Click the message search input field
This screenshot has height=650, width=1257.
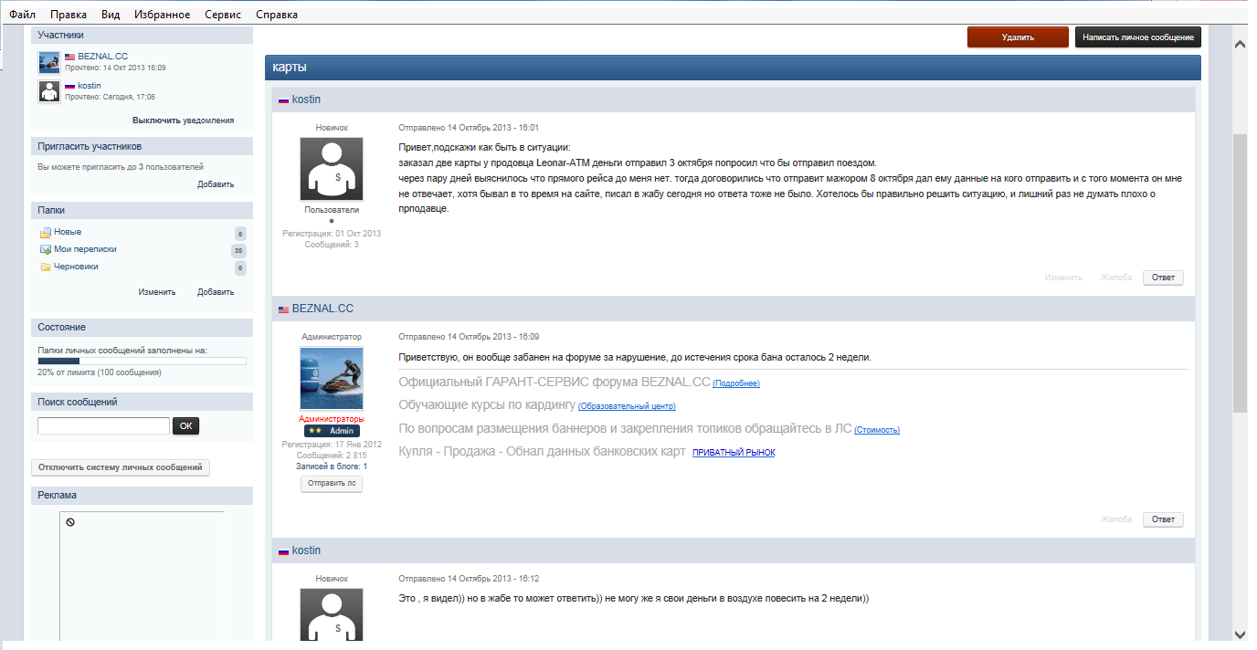[103, 425]
